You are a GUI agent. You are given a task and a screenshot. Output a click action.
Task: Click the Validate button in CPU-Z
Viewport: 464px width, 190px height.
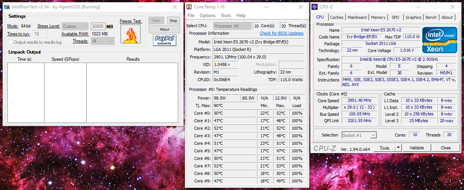tap(416, 148)
